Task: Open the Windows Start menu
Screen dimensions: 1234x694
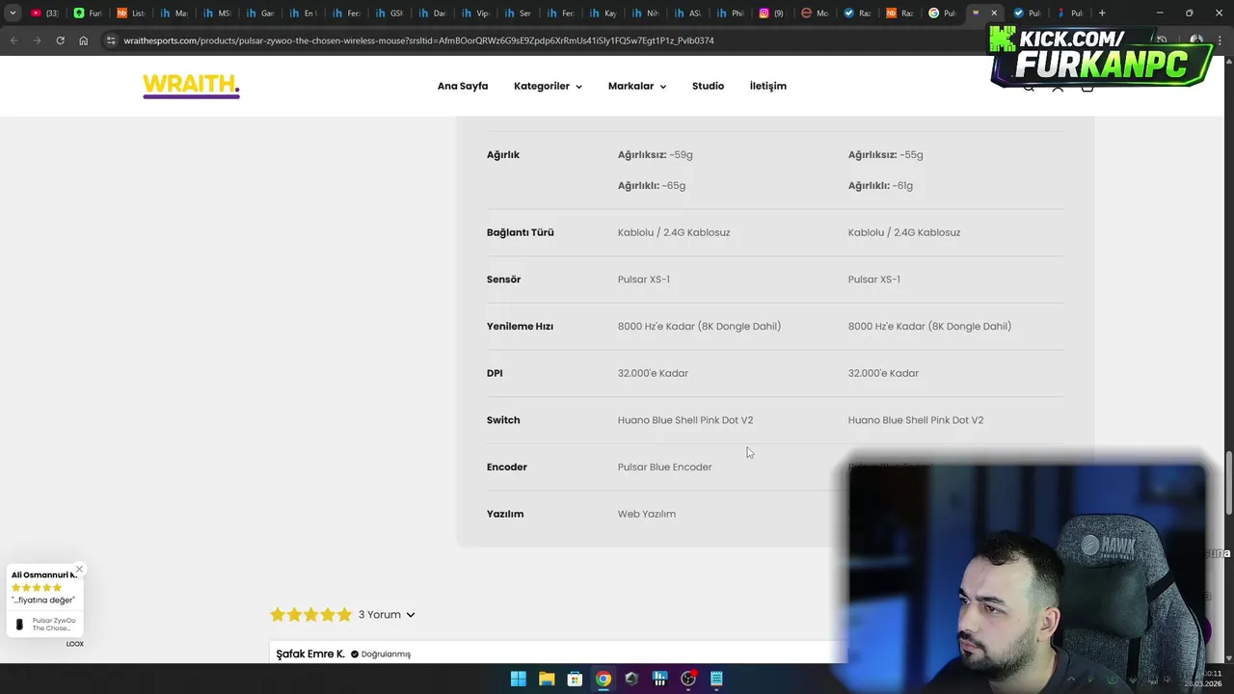Action: 518,679
